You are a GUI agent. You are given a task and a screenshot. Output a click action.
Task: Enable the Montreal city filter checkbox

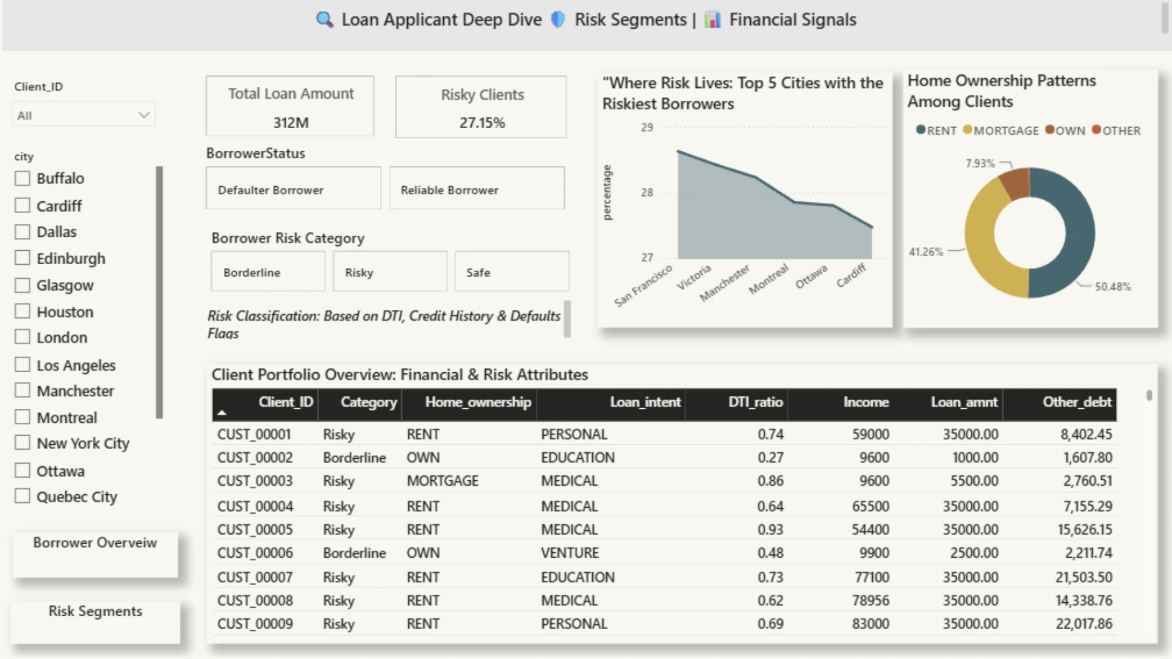pyautogui.click(x=23, y=417)
